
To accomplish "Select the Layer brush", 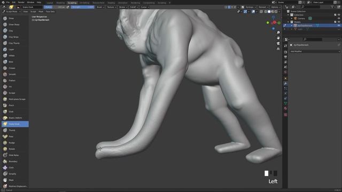I will pos(15,50).
